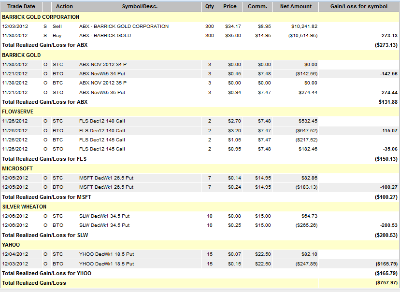Click the Gain/Loss for symbol column header
The width and height of the screenshot is (400, 292).
(x=358, y=6)
